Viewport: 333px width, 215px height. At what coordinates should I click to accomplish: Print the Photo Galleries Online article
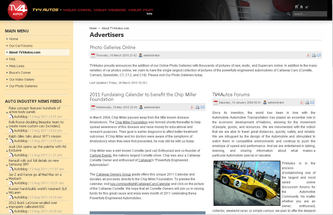click(314, 55)
